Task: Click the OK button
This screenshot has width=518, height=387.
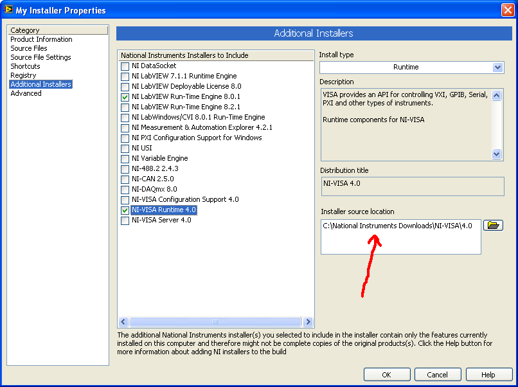Action: [x=387, y=374]
